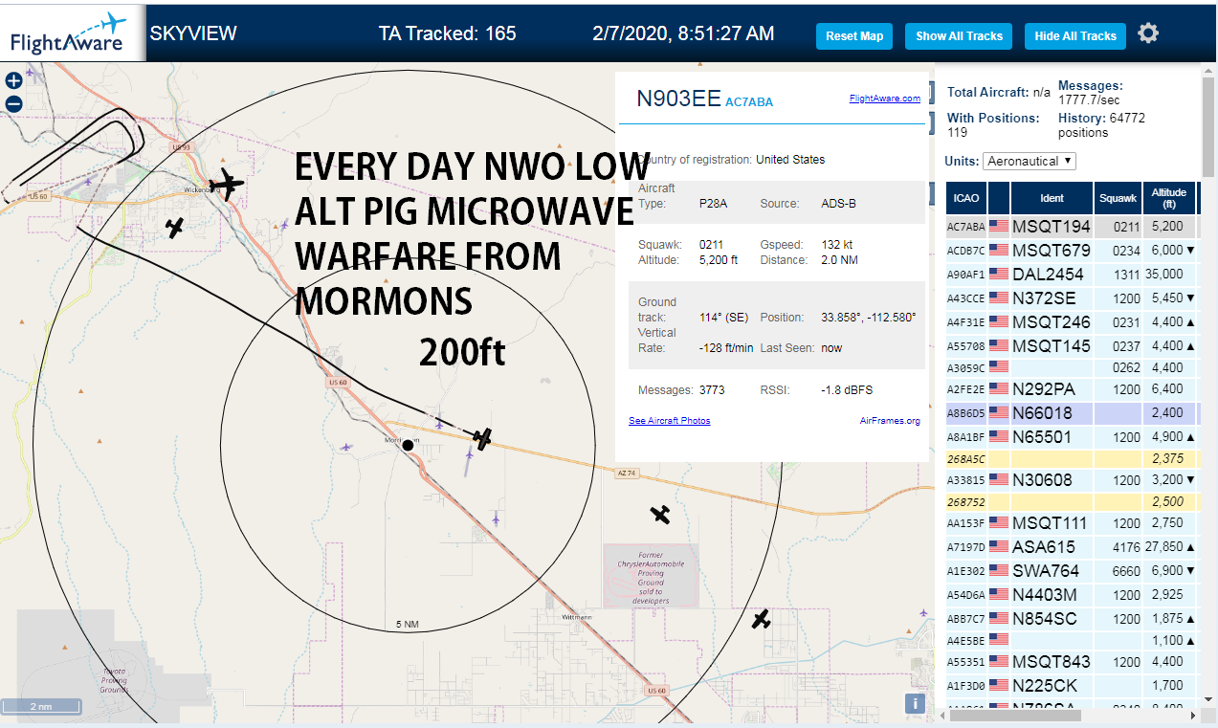The image size is (1218, 728).
Task: Click the AC7ABA ICAO code beside N903EE
Action: [749, 102]
